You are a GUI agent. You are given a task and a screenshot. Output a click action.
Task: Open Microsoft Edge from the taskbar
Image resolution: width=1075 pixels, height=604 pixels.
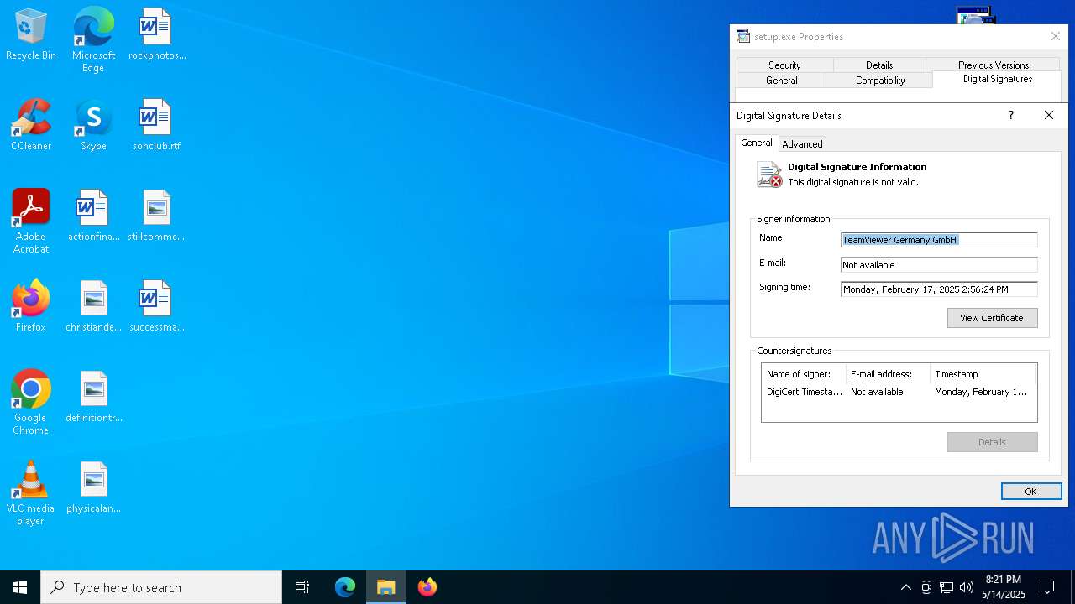345,587
